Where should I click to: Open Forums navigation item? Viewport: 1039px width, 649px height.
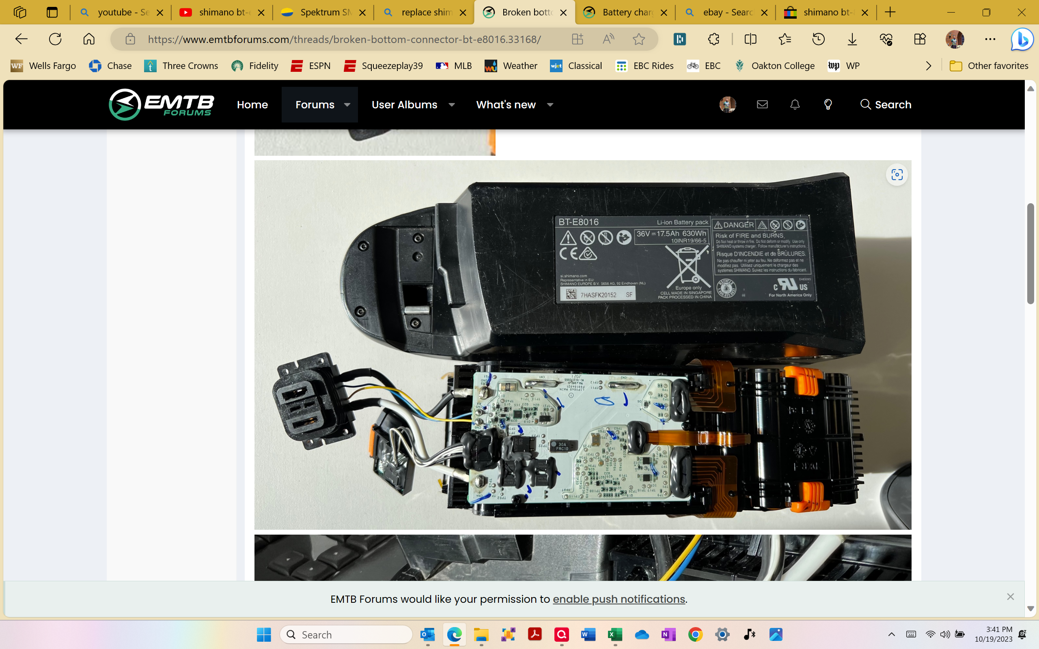315,104
